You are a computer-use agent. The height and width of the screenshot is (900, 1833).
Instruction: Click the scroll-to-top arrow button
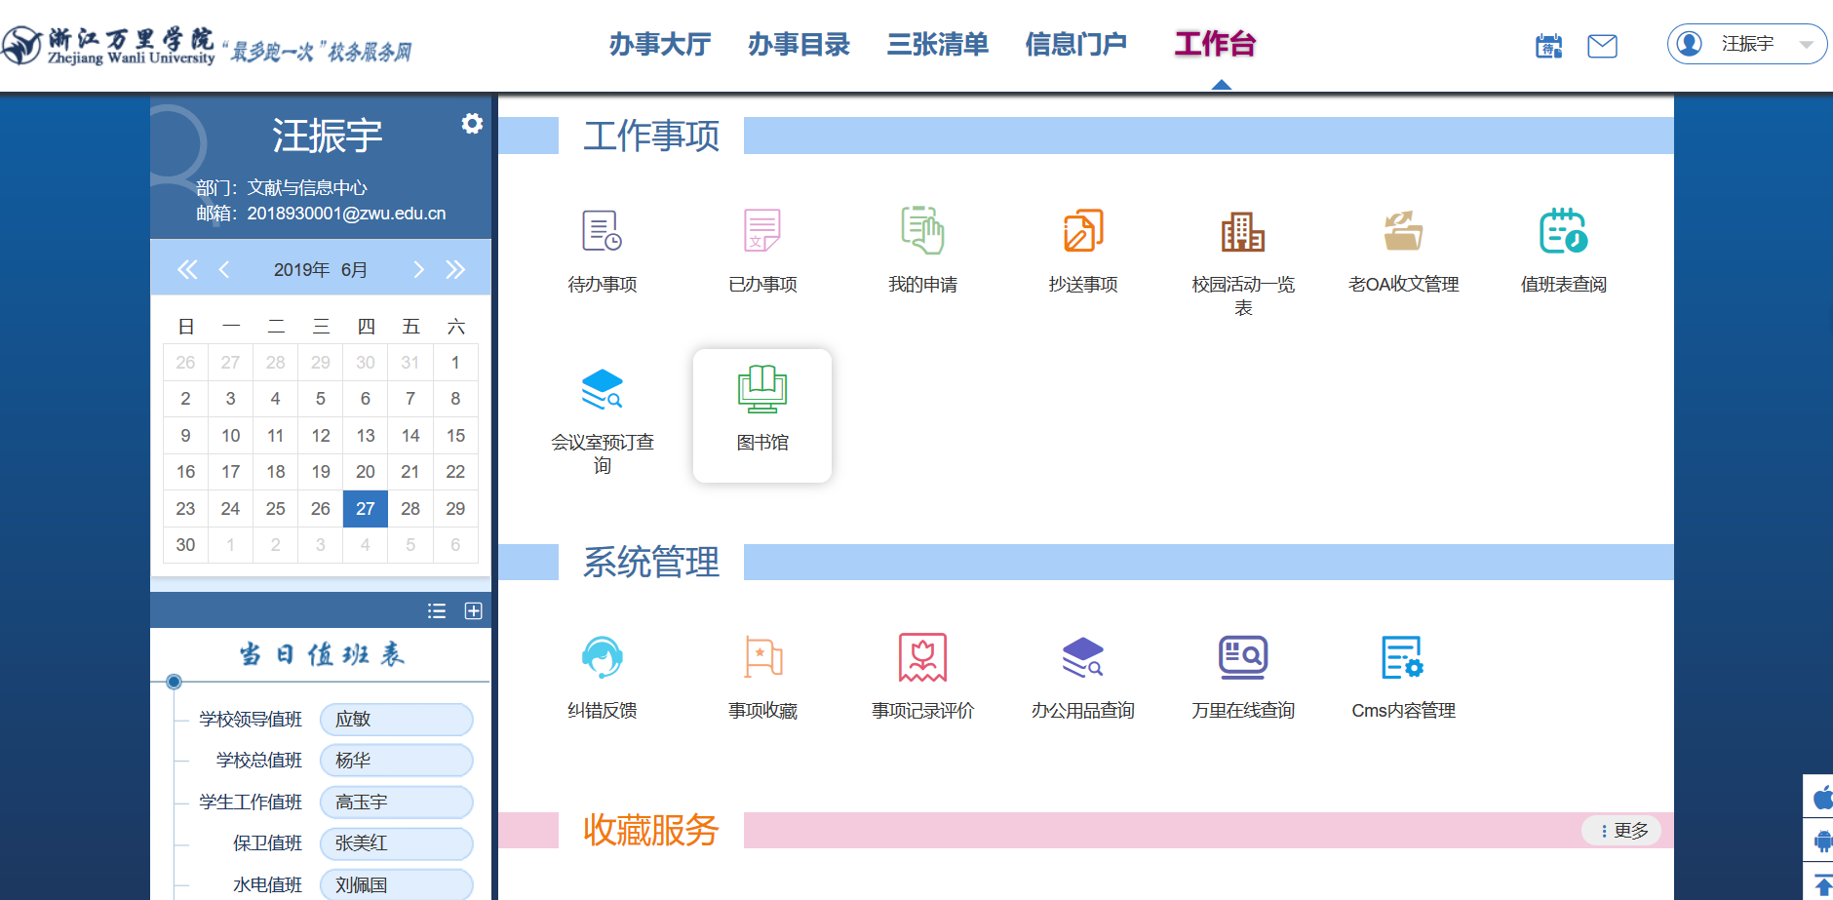coord(1821,884)
